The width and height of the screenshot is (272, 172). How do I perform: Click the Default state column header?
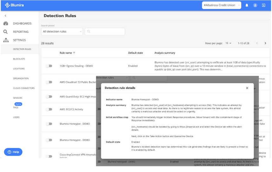[x=135, y=53]
